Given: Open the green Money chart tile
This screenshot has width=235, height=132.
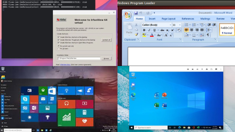Looking at the screenshot, I should (66, 118).
